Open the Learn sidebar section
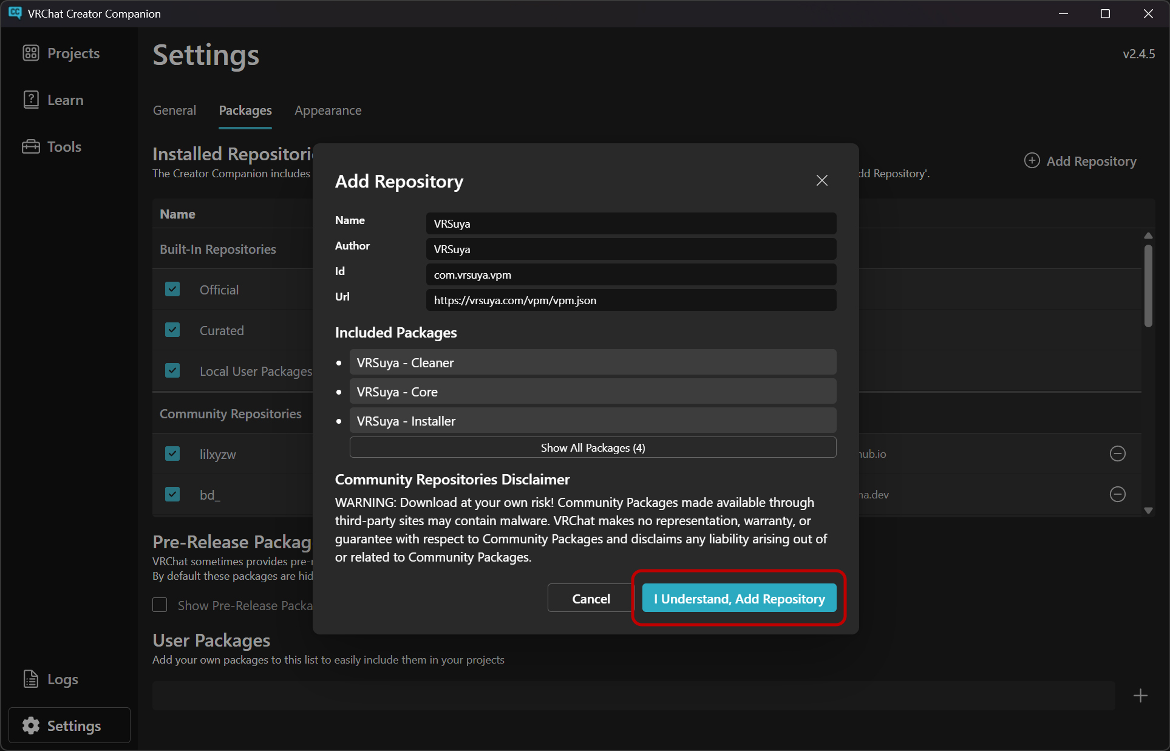The width and height of the screenshot is (1170, 751). click(53, 100)
